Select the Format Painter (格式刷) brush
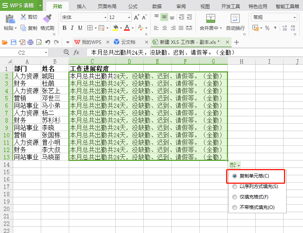Viewport: 303px width, 233px height. [47, 18]
